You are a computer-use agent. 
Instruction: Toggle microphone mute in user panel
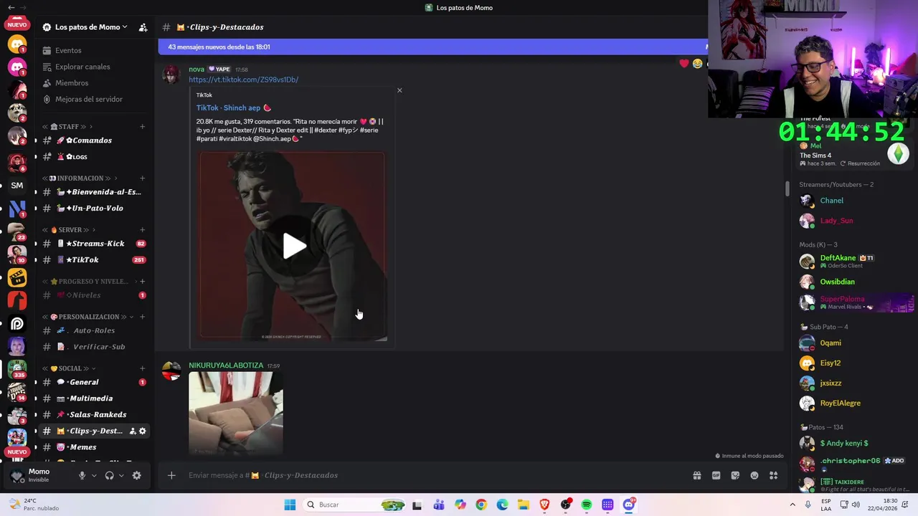(x=82, y=475)
